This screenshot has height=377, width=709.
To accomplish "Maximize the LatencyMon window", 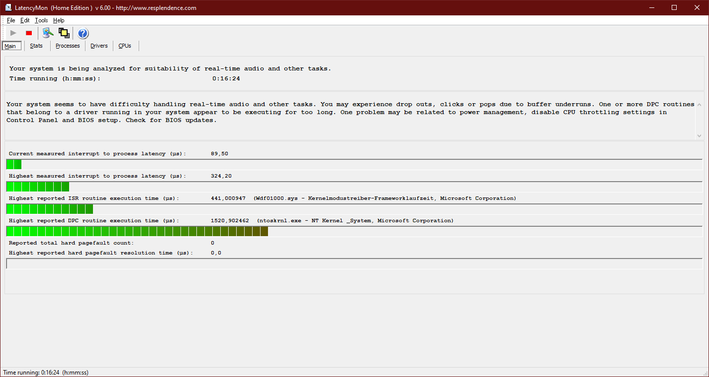I will pyautogui.click(x=674, y=7).
